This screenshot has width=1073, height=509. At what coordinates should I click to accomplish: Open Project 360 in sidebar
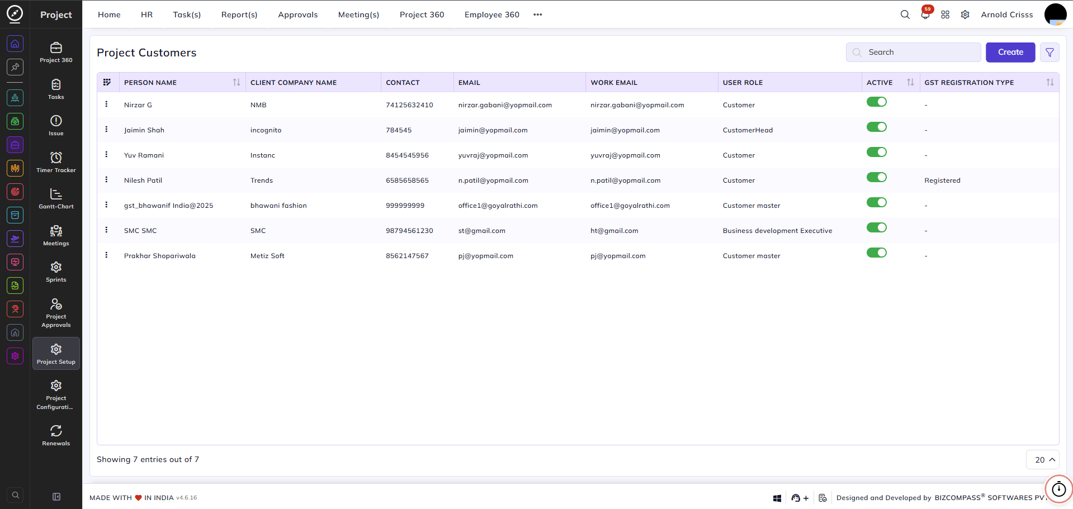(56, 53)
